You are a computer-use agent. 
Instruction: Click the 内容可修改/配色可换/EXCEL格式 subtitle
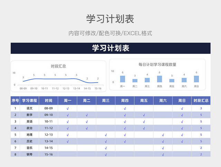pos(110,33)
